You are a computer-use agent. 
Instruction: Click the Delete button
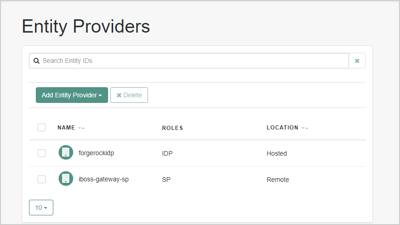pyautogui.click(x=129, y=95)
